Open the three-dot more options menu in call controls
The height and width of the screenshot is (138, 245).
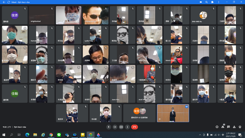tap(127, 127)
